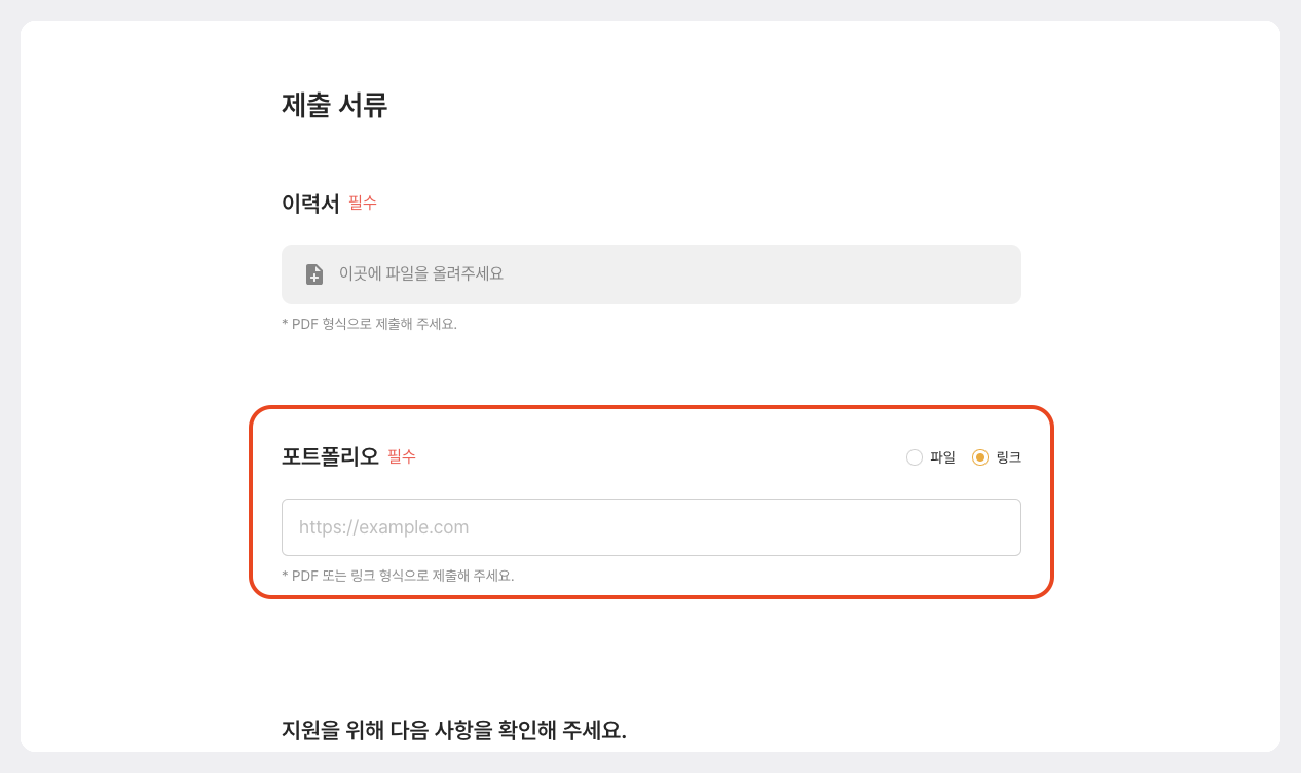Click the 포트폴리오 section label

coord(330,456)
